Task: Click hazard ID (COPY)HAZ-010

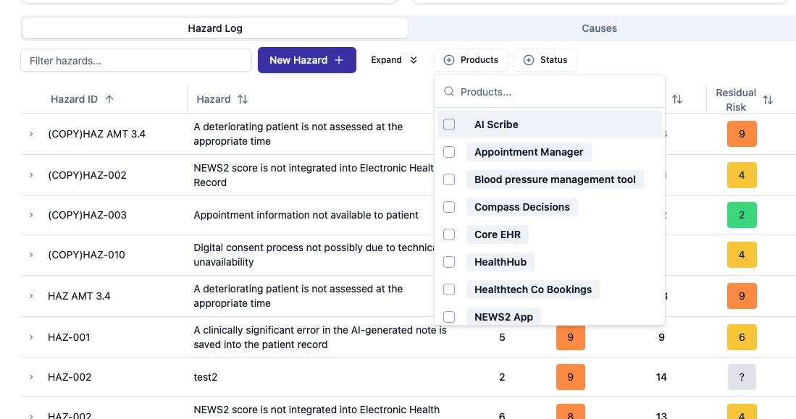Action: pyautogui.click(x=86, y=255)
